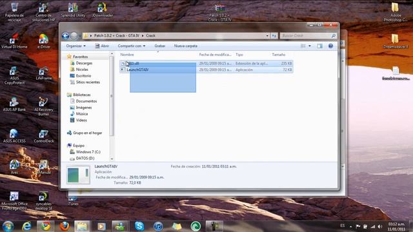The width and height of the screenshot is (413, 232).
Task: Click the Back navigation arrow in Explorer
Action: [66, 35]
